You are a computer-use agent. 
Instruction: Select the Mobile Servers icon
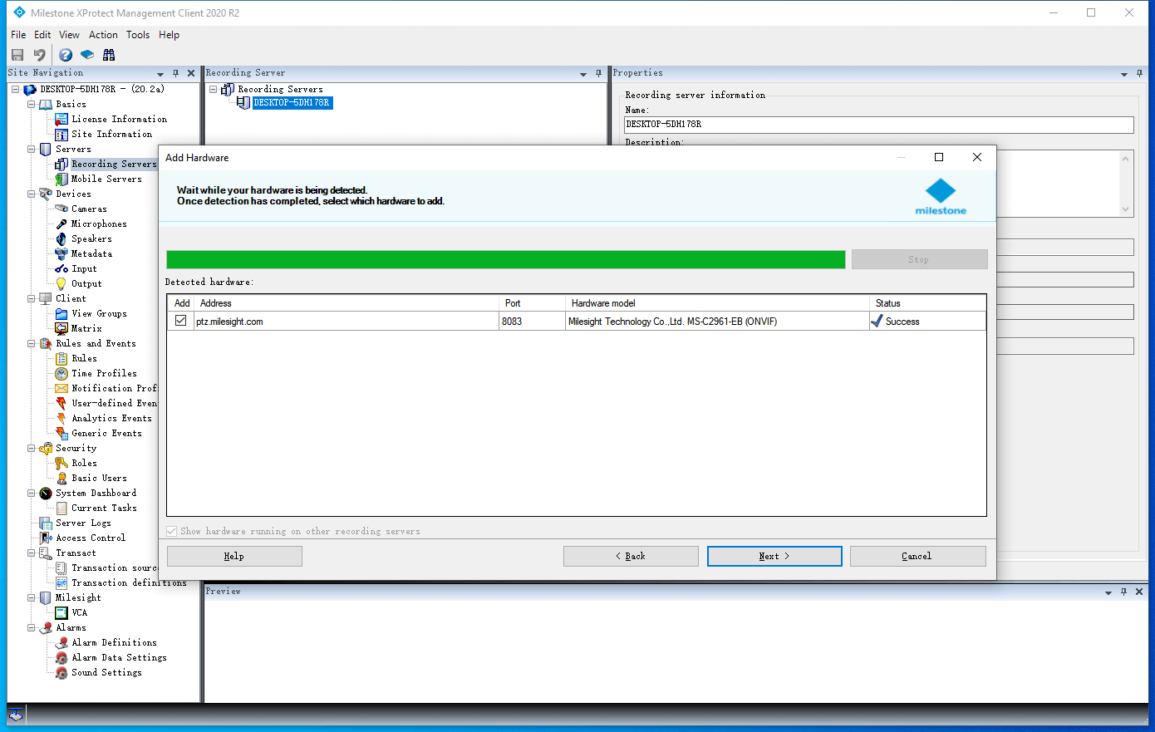pyautogui.click(x=61, y=179)
